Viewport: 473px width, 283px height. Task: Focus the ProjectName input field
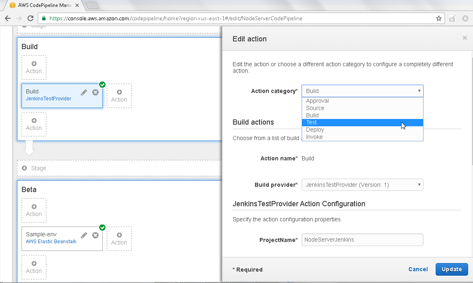tap(362, 240)
